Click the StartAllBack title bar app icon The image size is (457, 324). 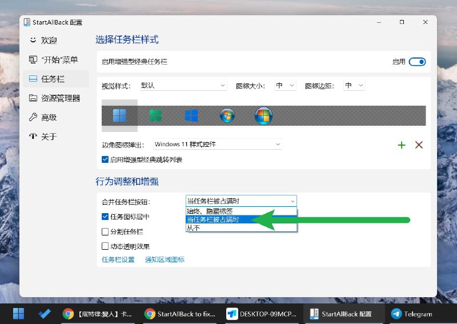coord(27,22)
